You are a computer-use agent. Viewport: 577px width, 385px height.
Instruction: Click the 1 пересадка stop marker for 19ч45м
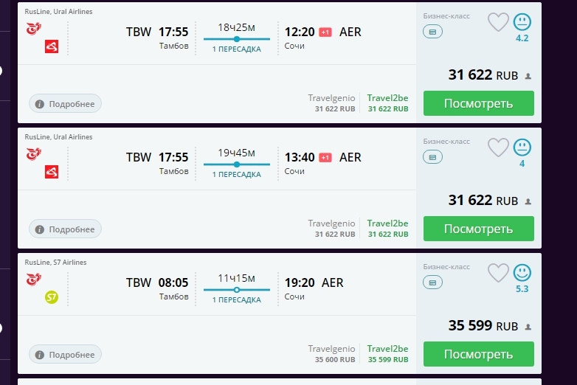pos(237,164)
